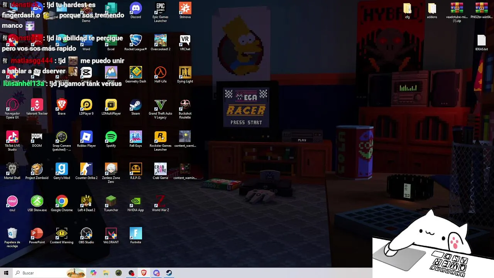The image size is (494, 278).
Task: Launch Counter-Strike 2 icon
Action: 86,171
